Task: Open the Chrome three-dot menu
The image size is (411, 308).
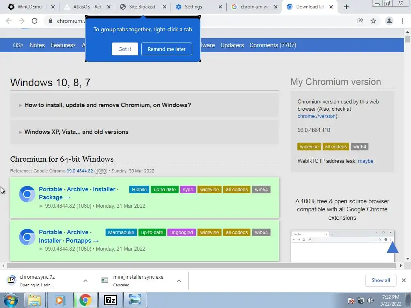Action: coord(402,21)
